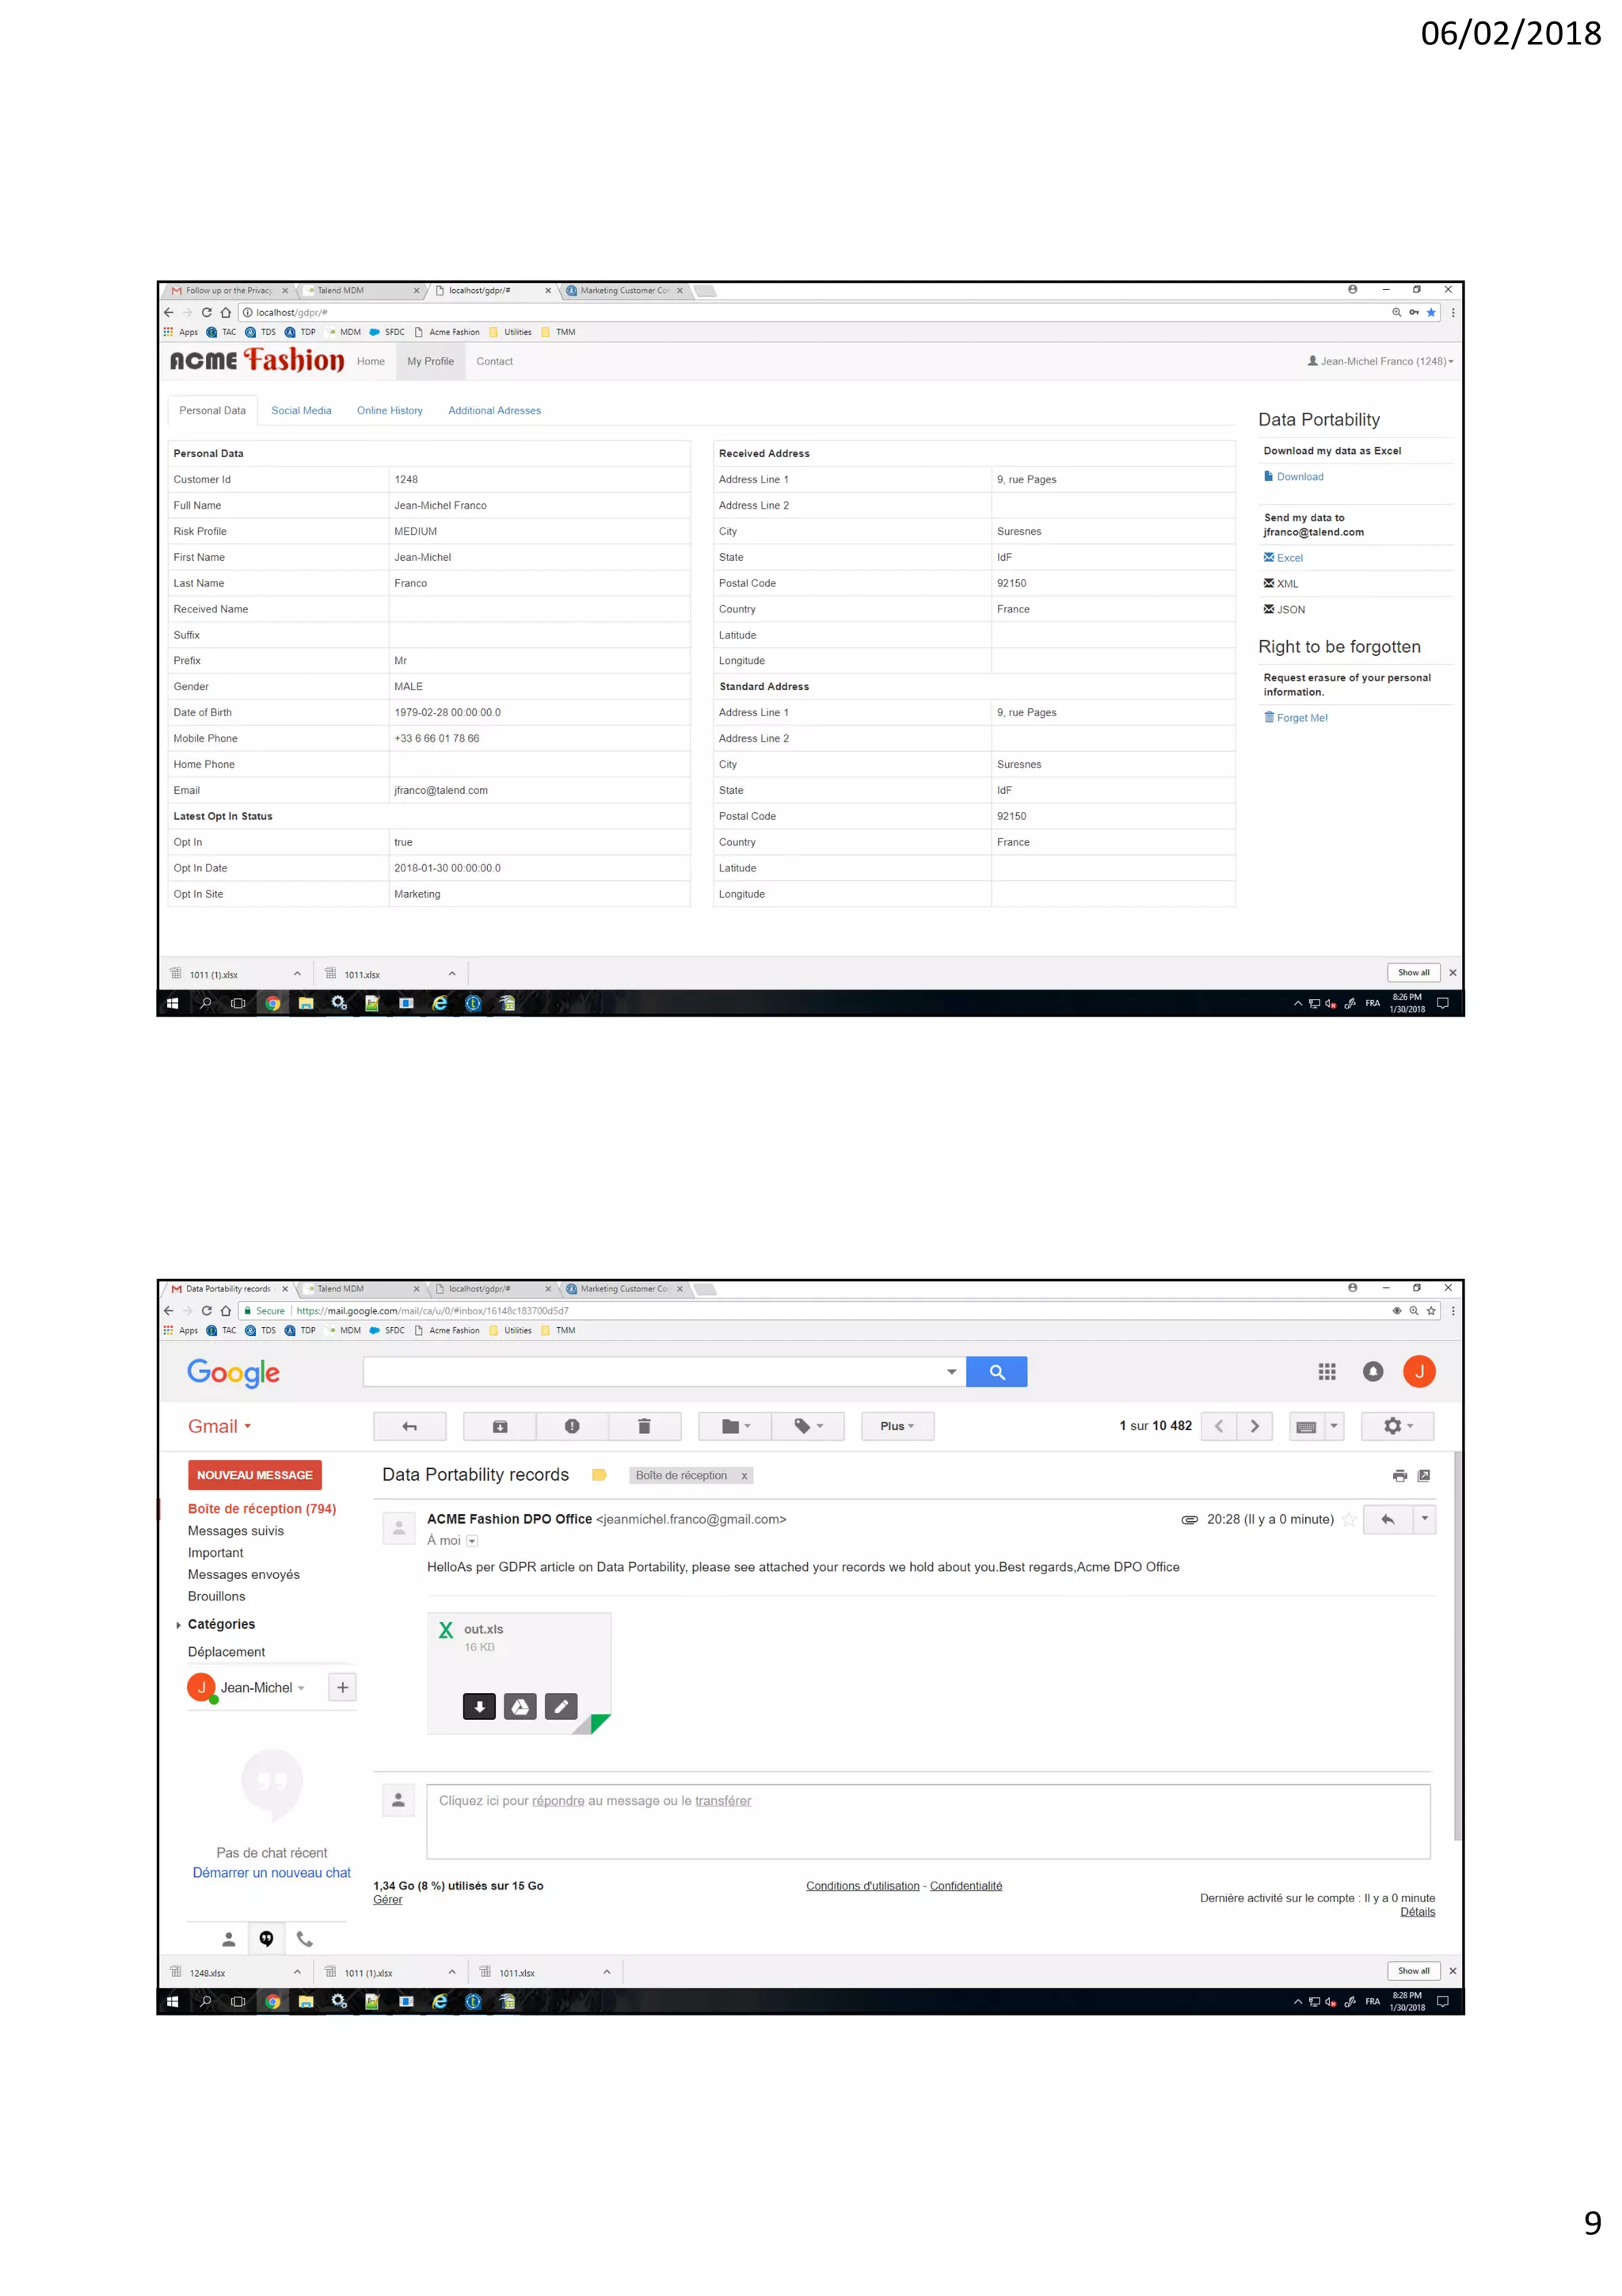Click the Forget Me! link

pos(1300,718)
